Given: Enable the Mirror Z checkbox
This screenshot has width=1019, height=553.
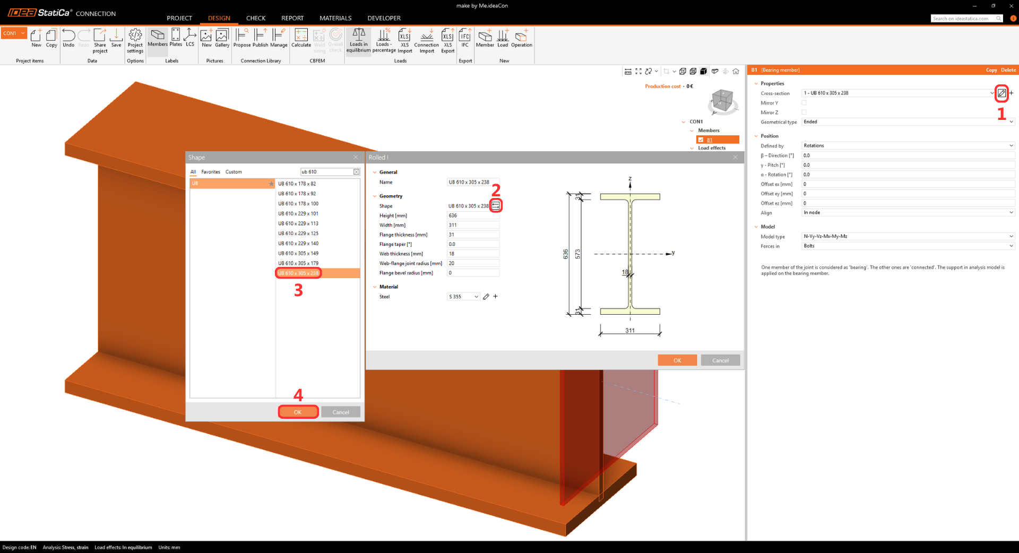Looking at the screenshot, I should click(x=804, y=113).
